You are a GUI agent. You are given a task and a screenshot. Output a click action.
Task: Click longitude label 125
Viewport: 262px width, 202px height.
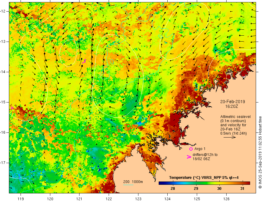click(x=197, y=199)
